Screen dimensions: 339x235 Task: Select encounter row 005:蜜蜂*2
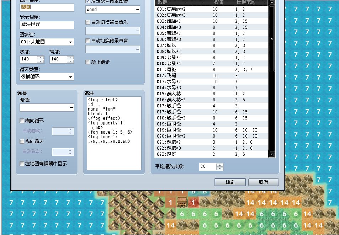212,33
